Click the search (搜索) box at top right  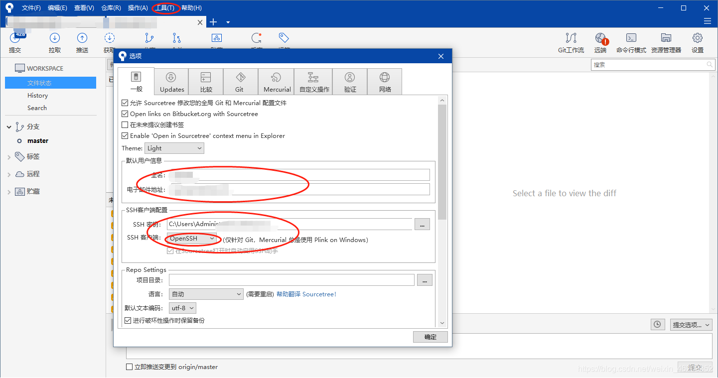tap(653, 65)
